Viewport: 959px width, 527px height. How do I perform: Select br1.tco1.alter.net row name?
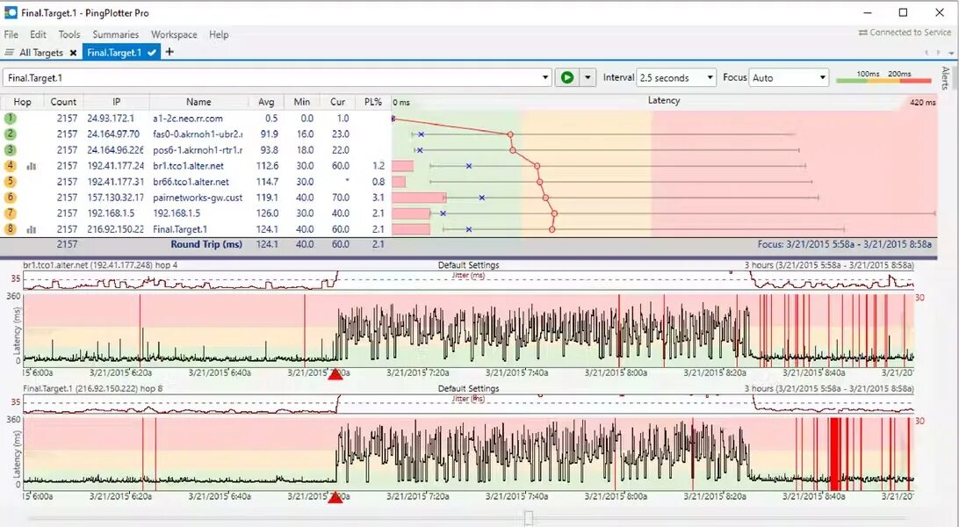(188, 166)
